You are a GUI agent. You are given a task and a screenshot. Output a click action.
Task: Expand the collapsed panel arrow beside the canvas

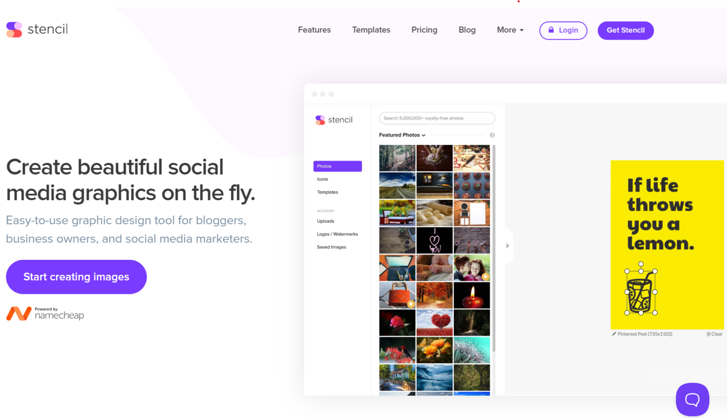coord(507,246)
